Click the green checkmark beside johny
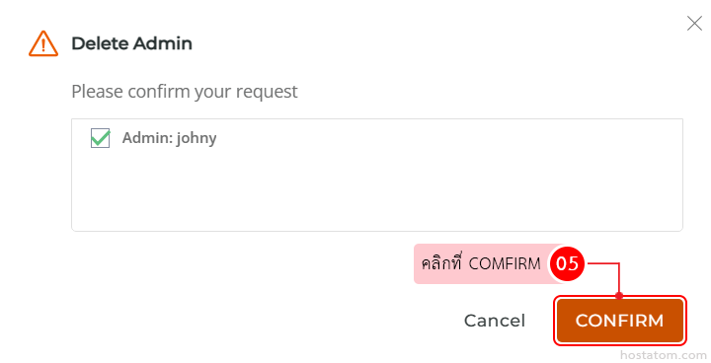 100,138
